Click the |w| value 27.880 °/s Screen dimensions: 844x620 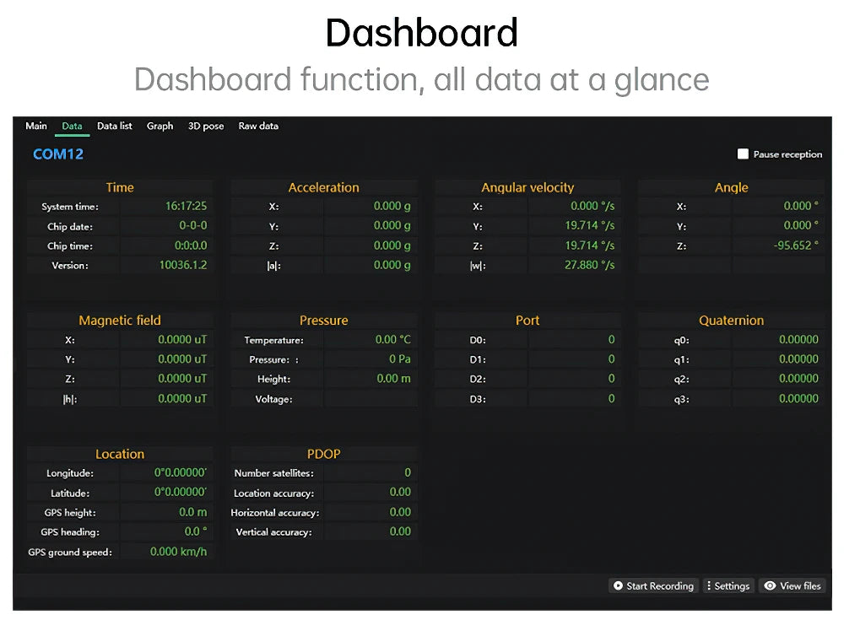click(589, 265)
